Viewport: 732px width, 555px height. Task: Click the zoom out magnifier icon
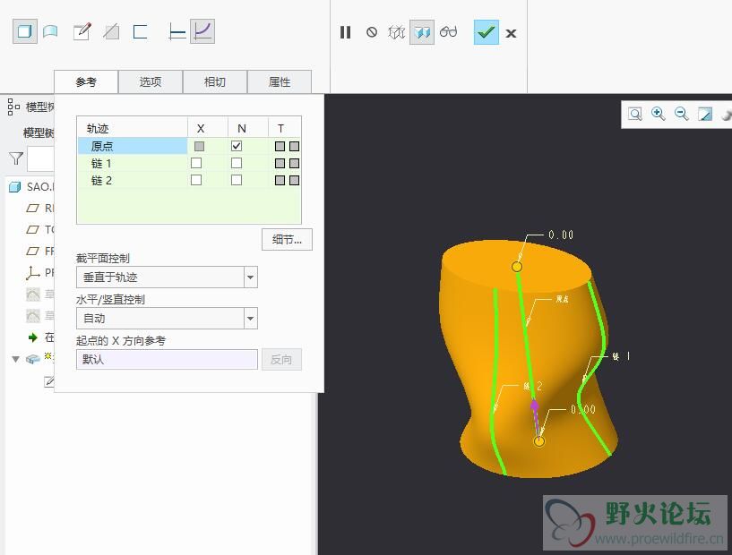point(682,114)
